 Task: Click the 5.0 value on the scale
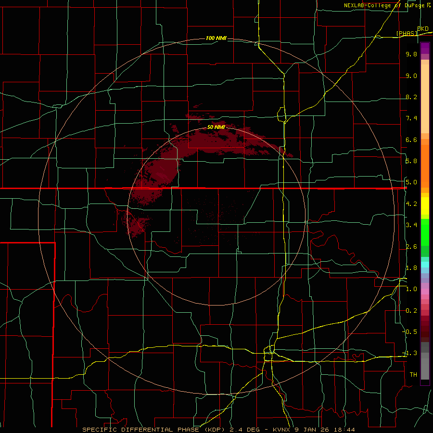(x=411, y=182)
